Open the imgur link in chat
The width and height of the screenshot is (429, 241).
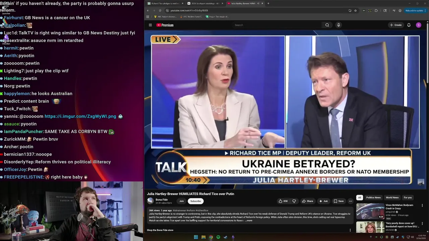(80, 116)
